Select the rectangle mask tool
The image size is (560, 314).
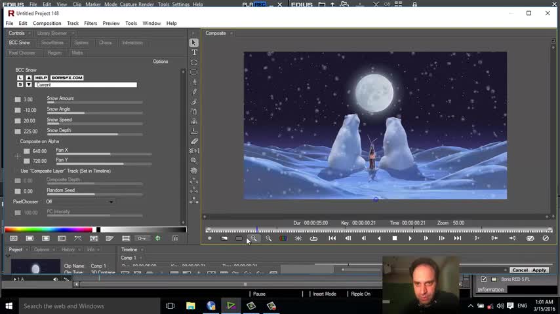pyautogui.click(x=194, y=72)
